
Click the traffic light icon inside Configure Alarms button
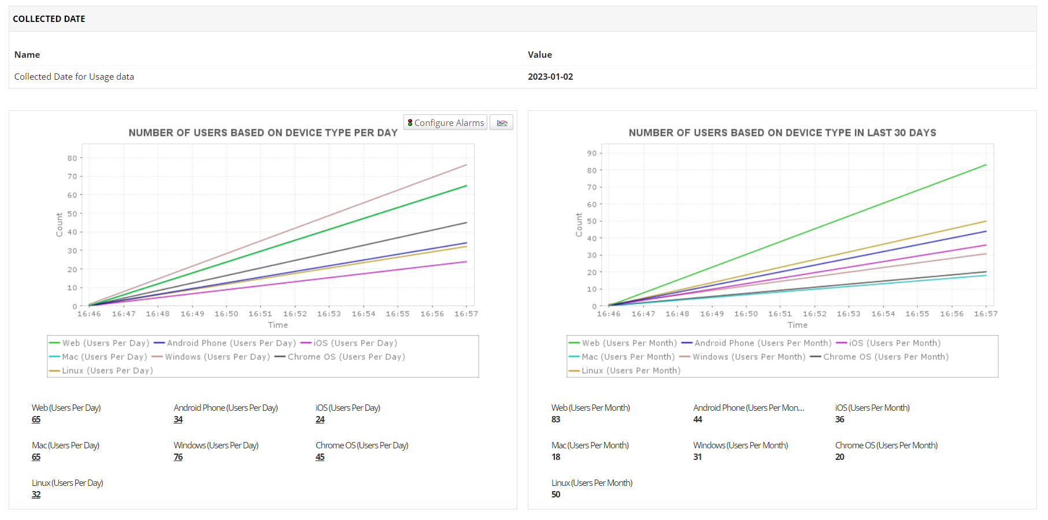410,122
